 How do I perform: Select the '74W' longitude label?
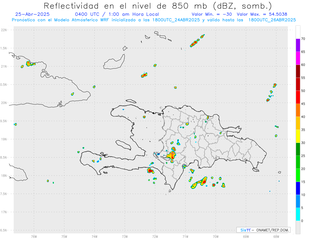tap(95, 236)
